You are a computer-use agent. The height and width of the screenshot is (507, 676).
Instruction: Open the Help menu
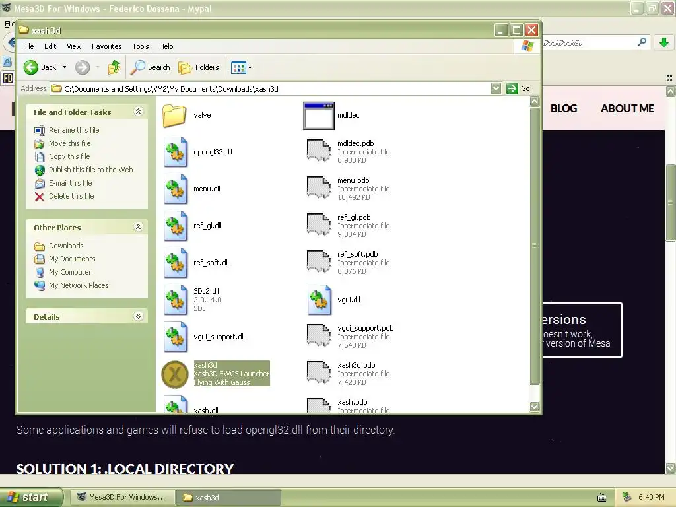166,46
